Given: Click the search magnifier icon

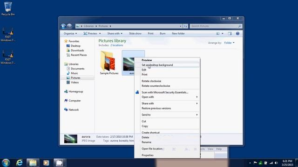Looking at the screenshot, I should [240, 26].
